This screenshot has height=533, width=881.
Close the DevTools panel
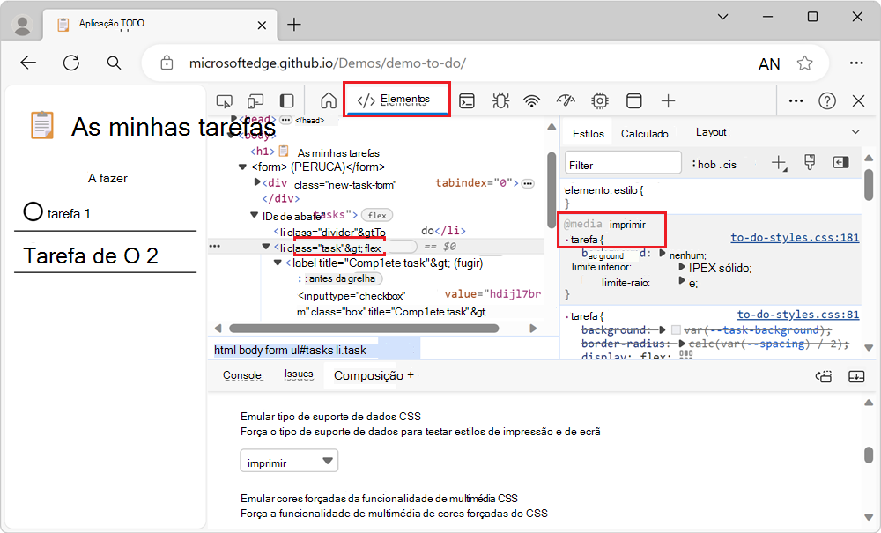point(858,101)
